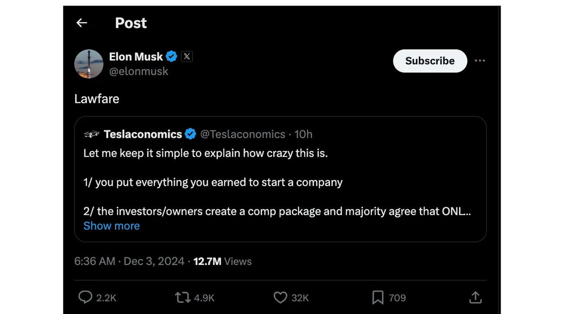The image size is (579, 314).
Task: Click Teslaconomics' verified checkmark badge
Action: (190, 134)
